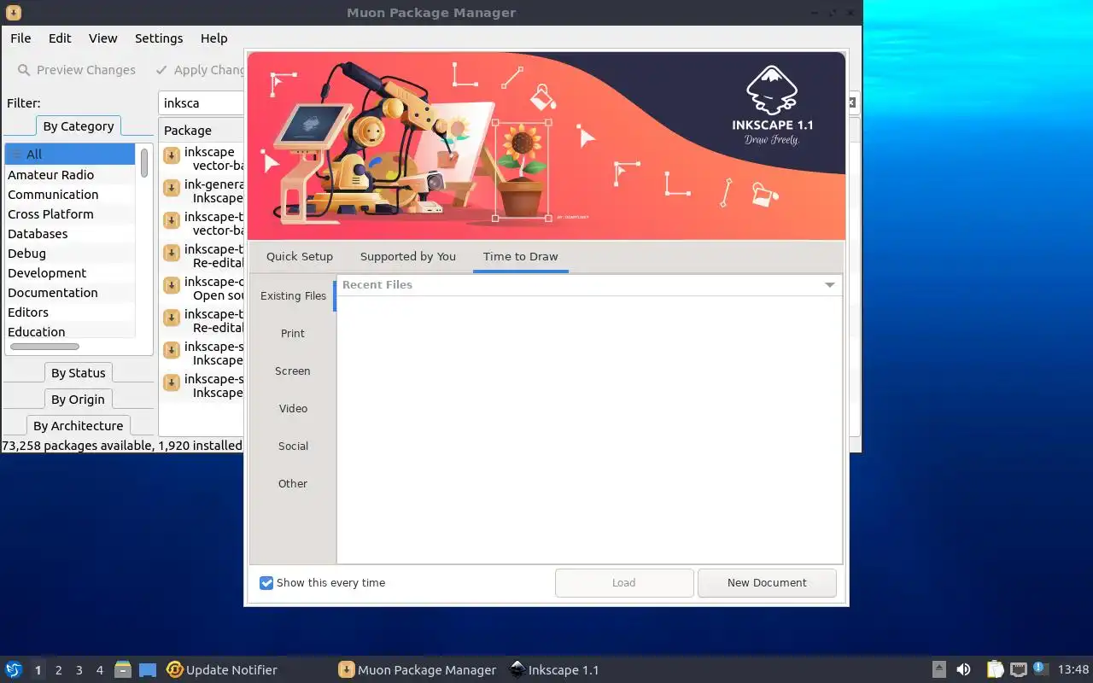Open the removable media eject tray icon
1093x683 pixels.
(x=938, y=670)
